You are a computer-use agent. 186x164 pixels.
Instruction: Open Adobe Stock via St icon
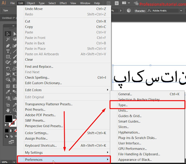[117, 3]
